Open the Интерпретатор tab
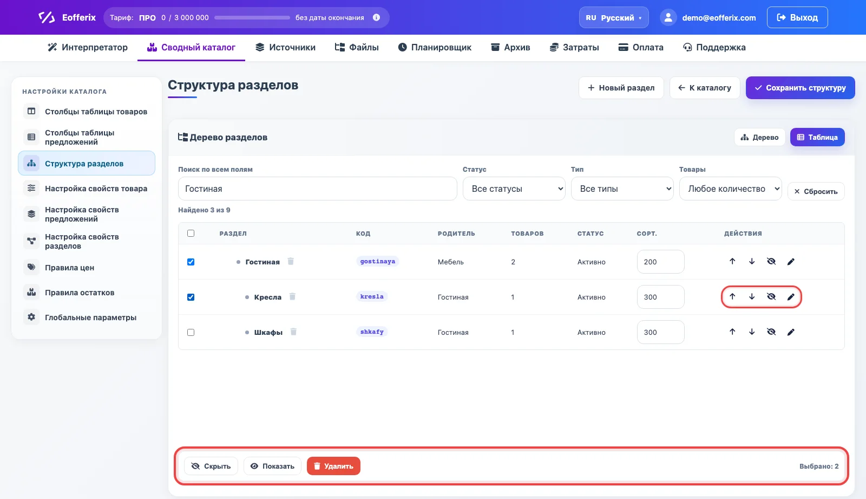The image size is (866, 499). pyautogui.click(x=88, y=48)
